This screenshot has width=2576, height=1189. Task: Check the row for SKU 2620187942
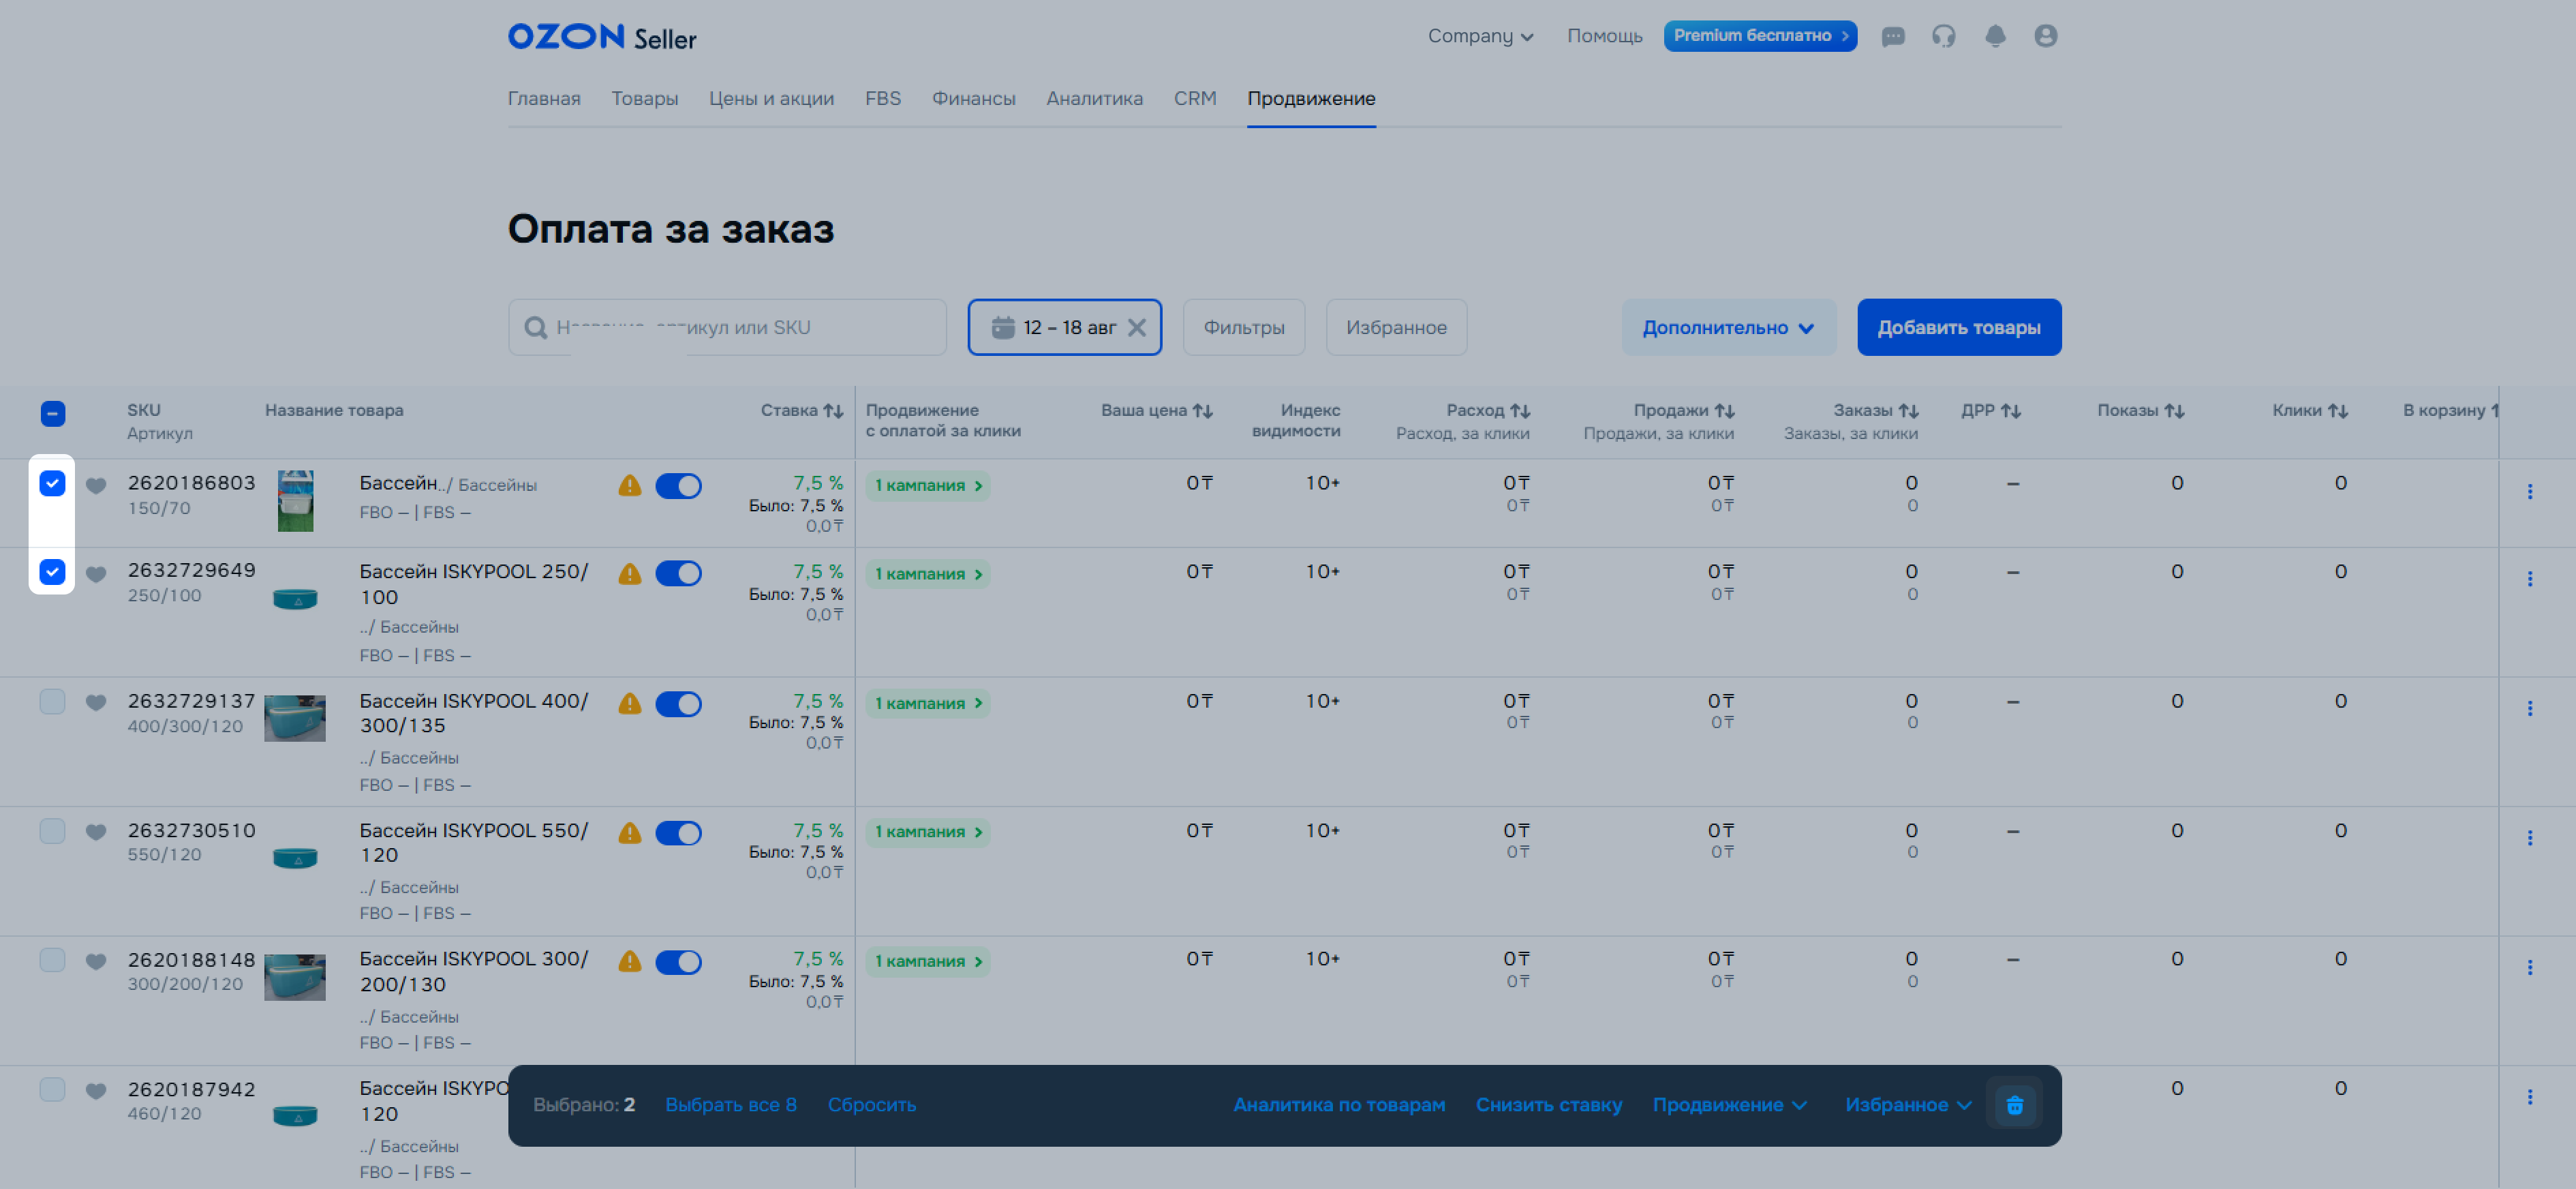coord(52,1089)
